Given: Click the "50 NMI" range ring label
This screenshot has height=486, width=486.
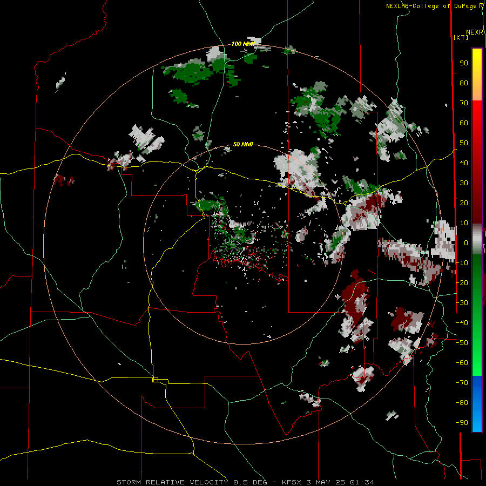Looking at the screenshot, I should pos(243,144).
